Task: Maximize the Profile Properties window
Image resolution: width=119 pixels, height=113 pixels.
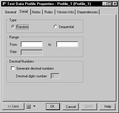Action: pos(110,4)
